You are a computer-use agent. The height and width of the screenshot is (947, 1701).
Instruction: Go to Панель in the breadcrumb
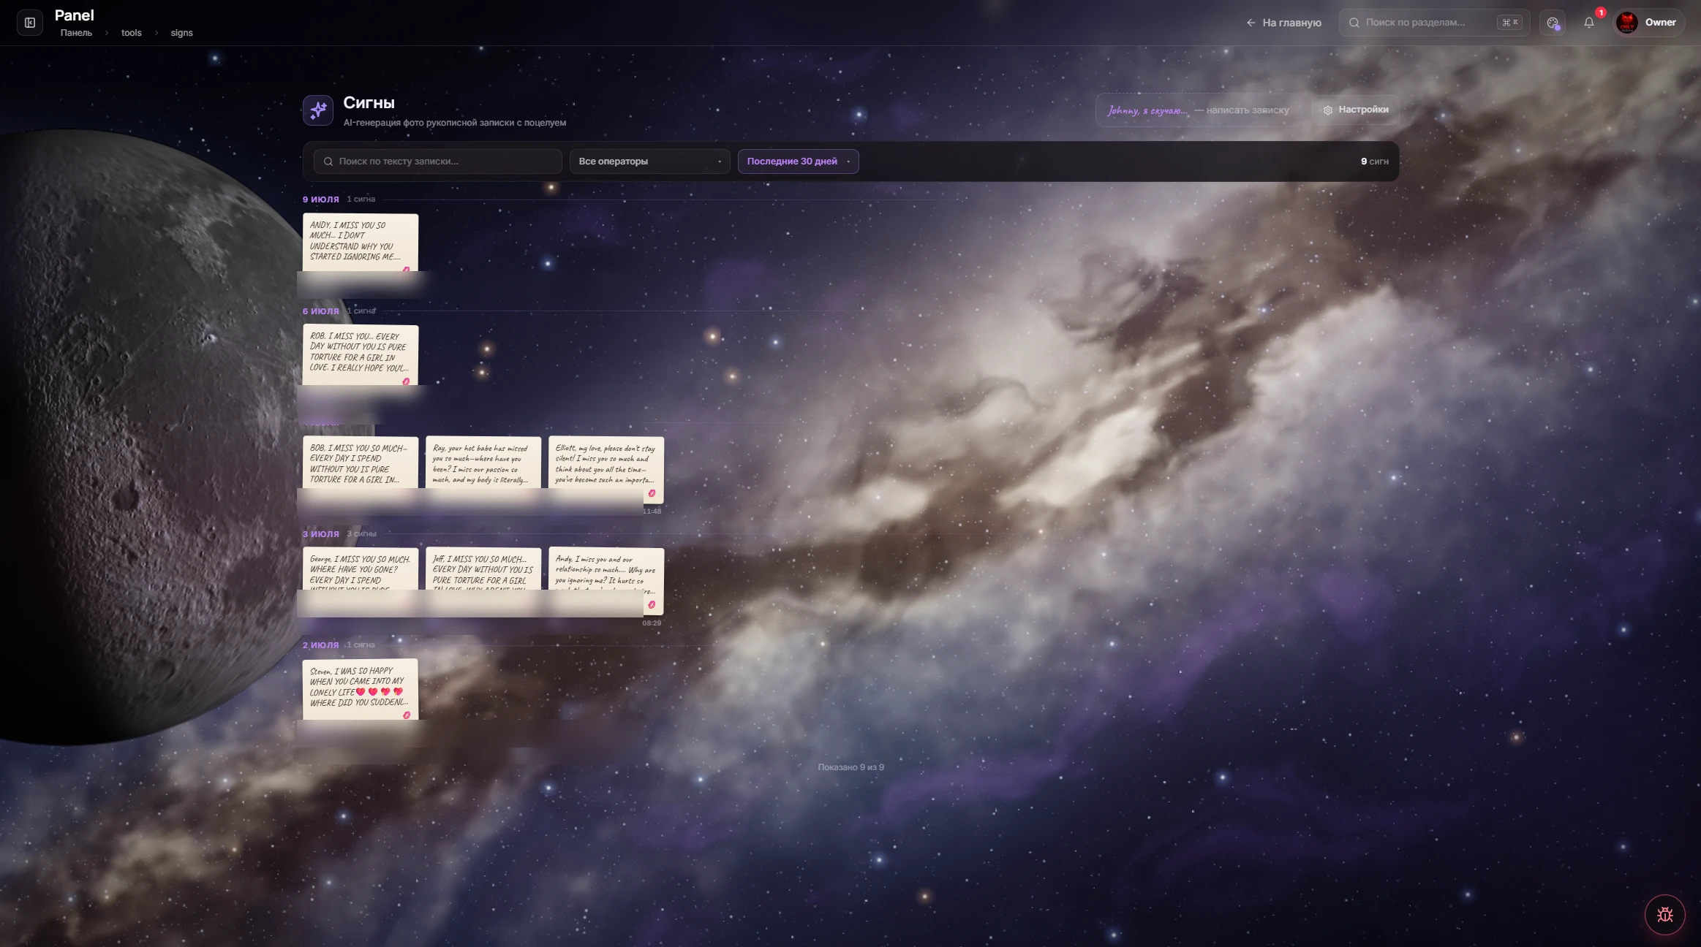76,33
